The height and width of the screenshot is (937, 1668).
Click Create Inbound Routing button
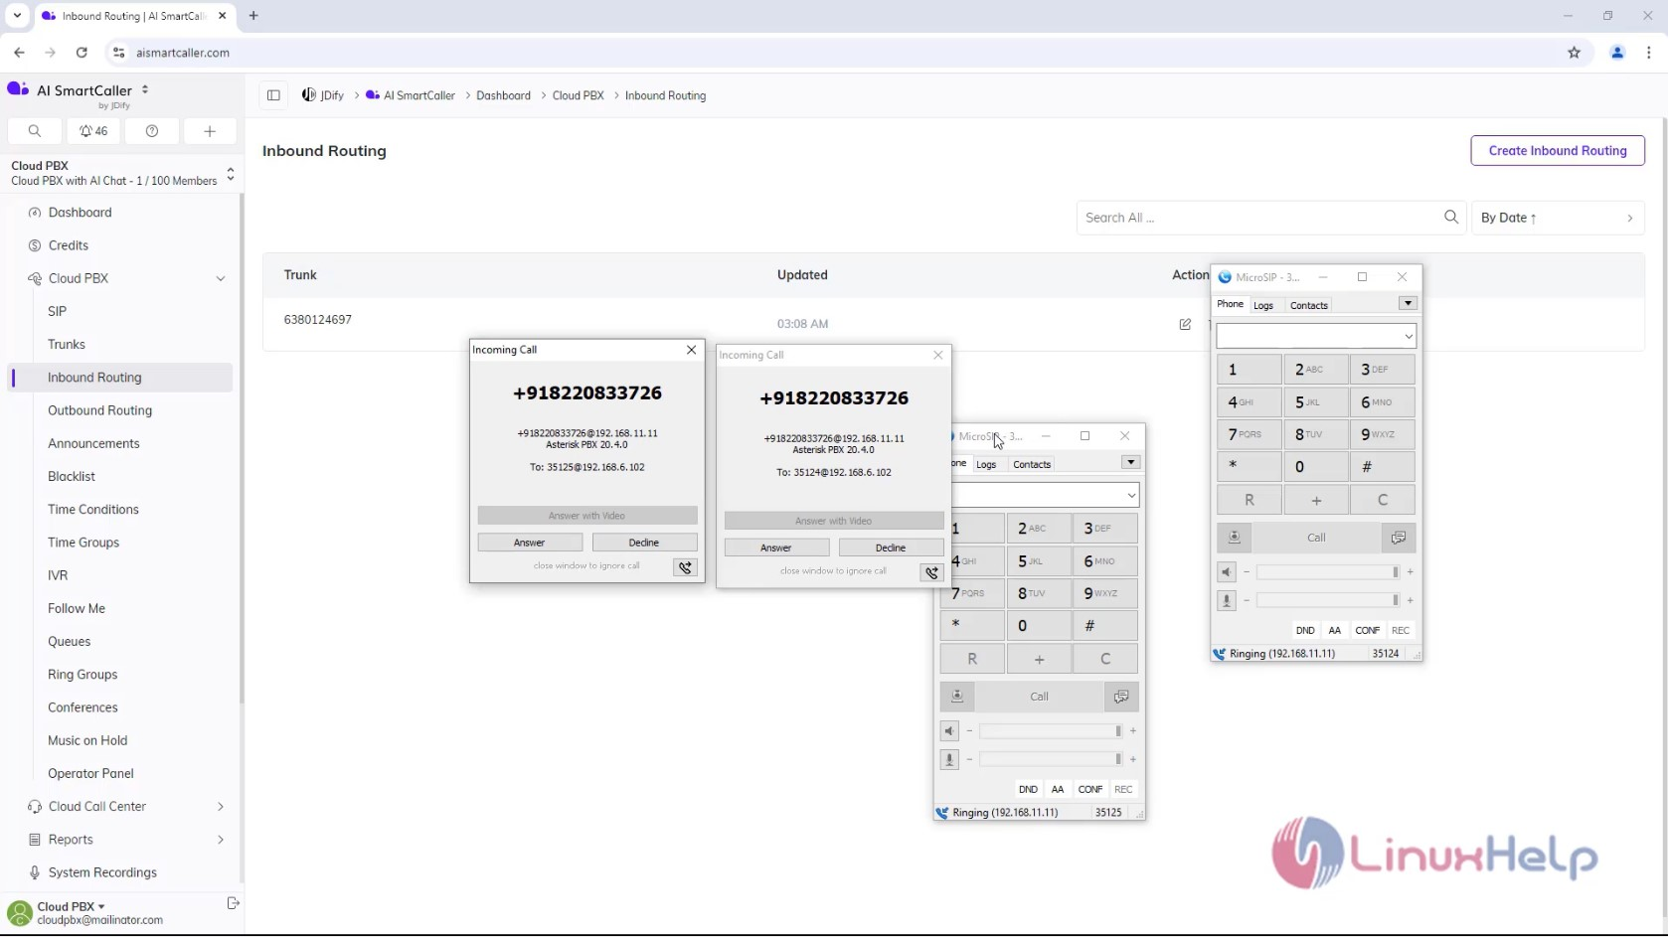point(1558,151)
